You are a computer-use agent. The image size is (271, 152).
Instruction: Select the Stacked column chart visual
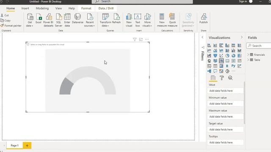[215, 46]
